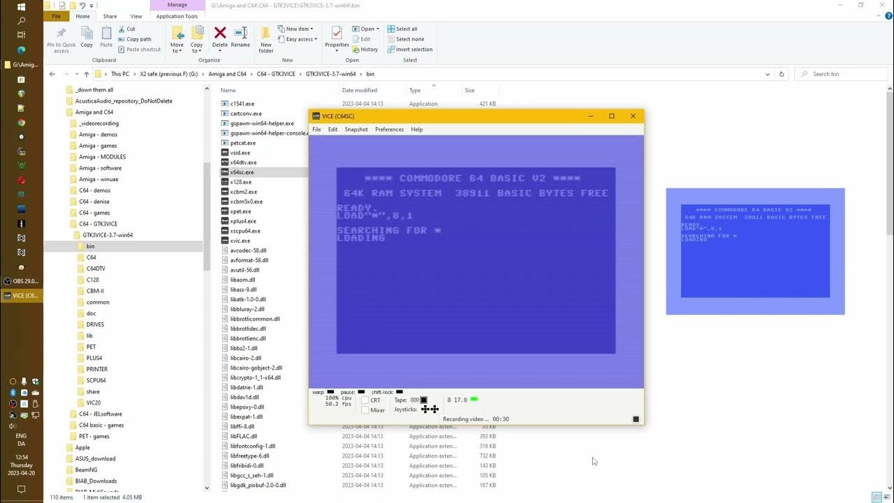894x503 pixels.
Task: Click the Rename icon in ribbon
Action: point(240,33)
